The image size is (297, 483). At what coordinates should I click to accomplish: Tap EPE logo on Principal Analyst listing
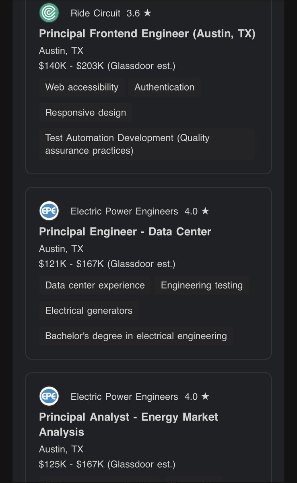click(x=49, y=396)
